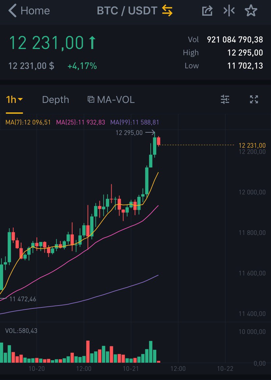Tap the 12 231,00 current price marker
This screenshot has width=271, height=380.
pyautogui.click(x=252, y=145)
